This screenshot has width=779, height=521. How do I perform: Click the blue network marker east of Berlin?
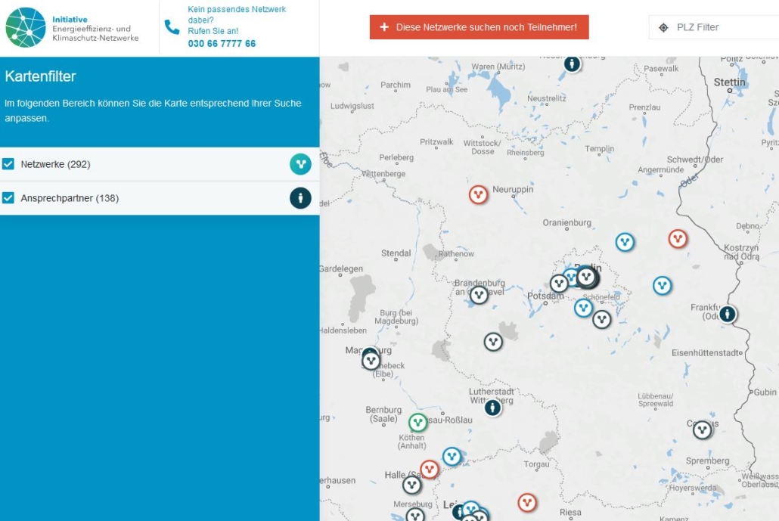point(663,286)
